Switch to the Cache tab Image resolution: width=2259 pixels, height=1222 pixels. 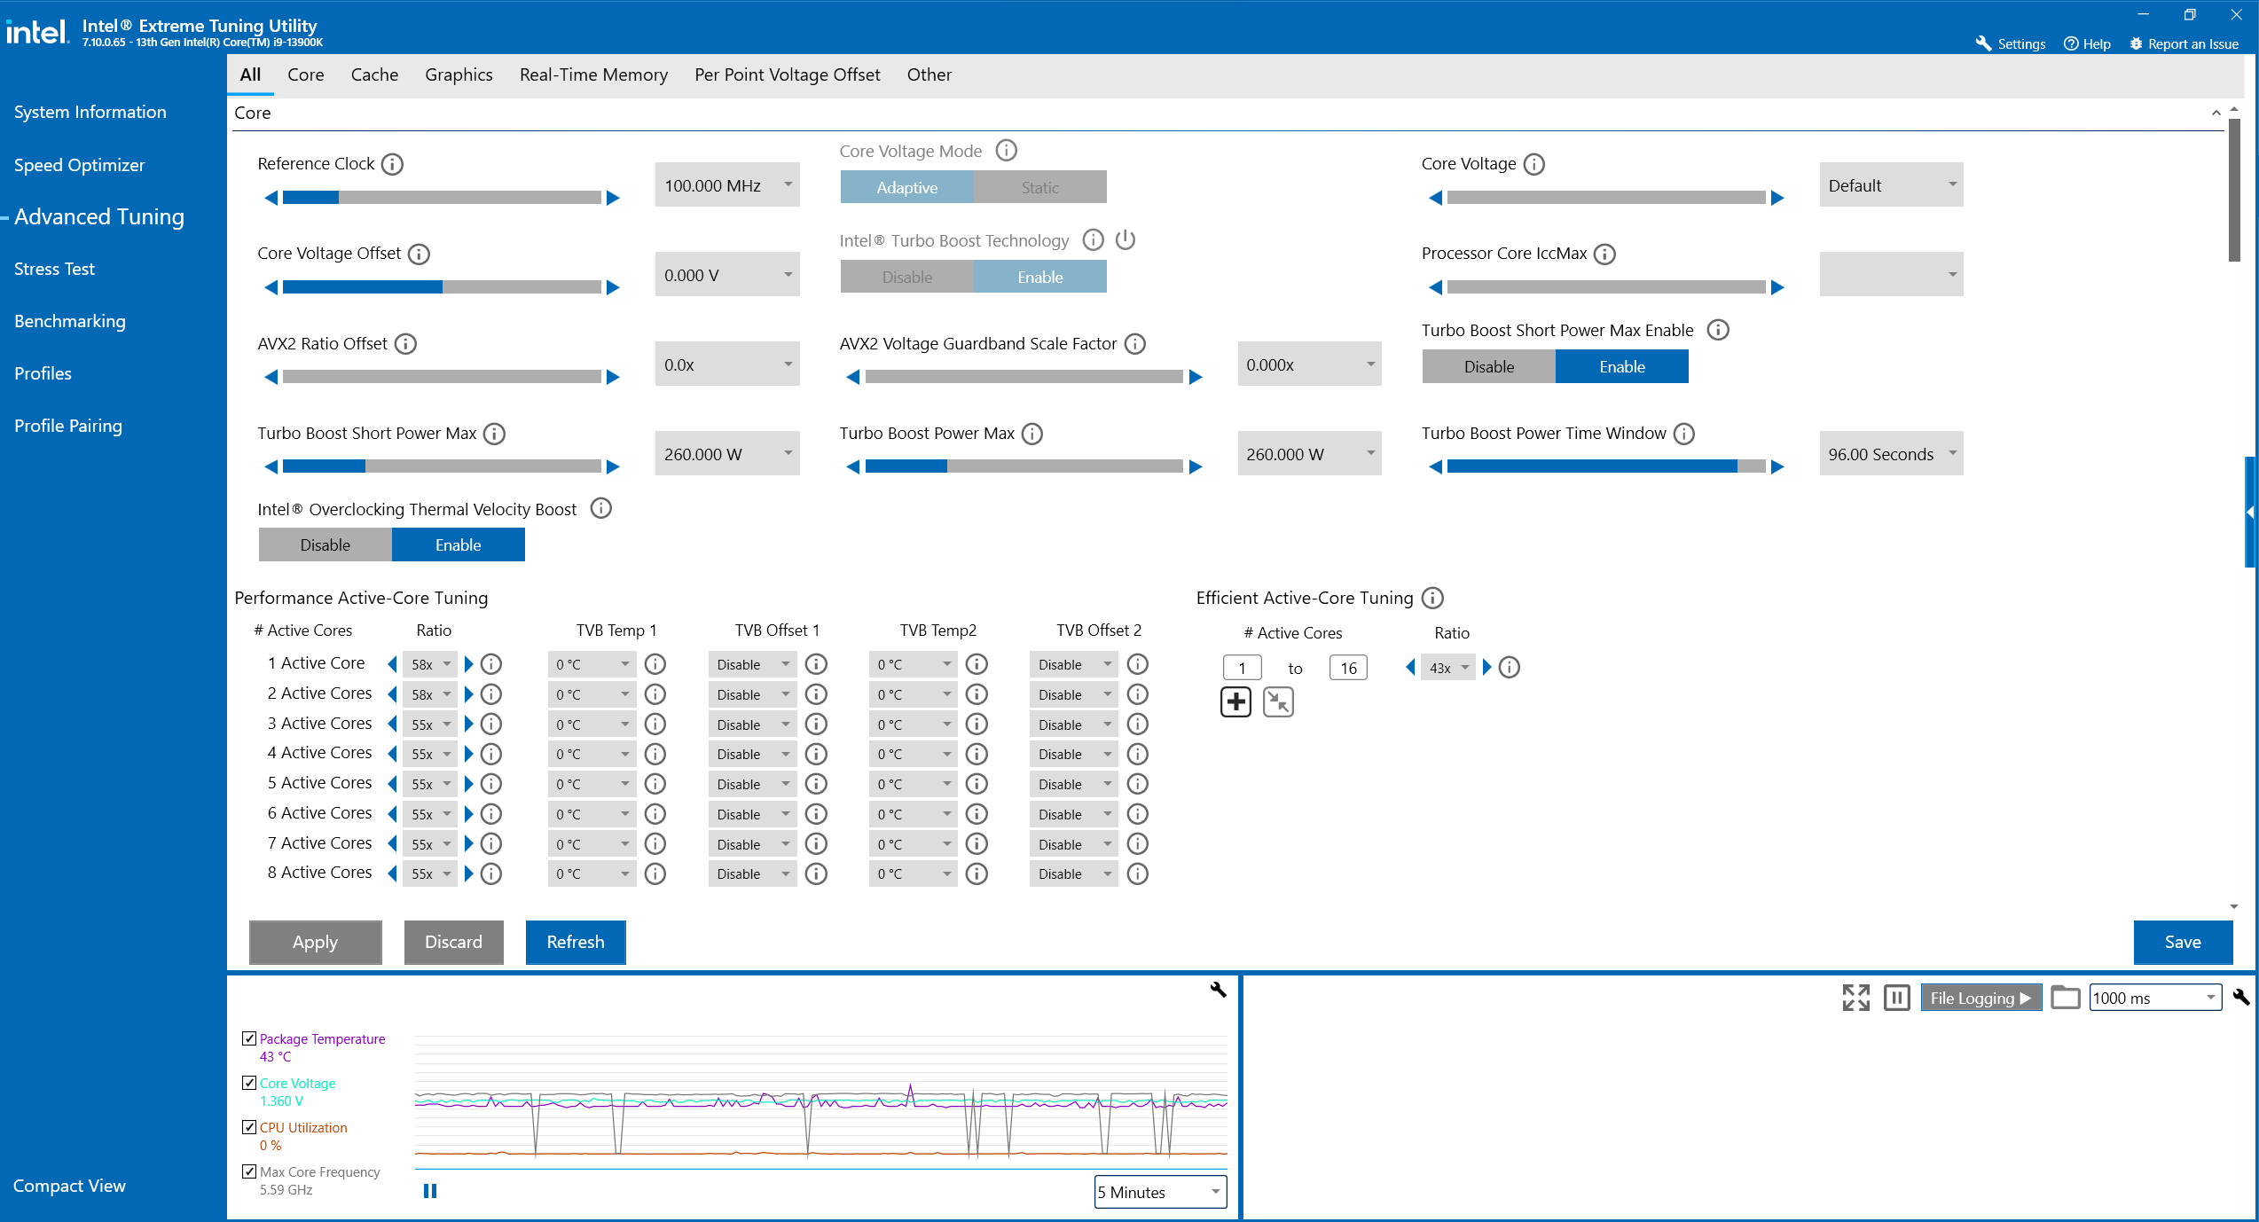[x=373, y=74]
